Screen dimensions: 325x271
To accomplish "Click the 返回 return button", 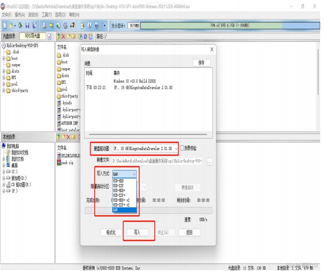I will (x=189, y=232).
